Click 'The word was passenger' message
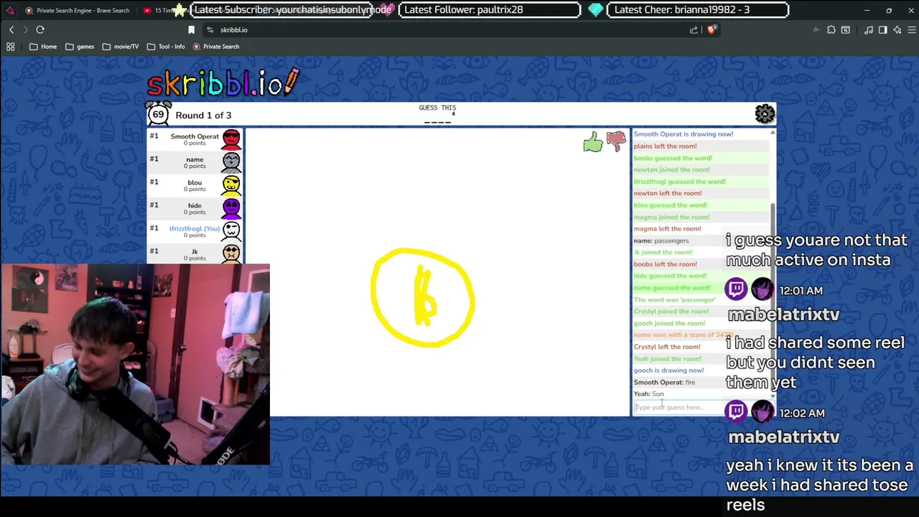 point(674,299)
